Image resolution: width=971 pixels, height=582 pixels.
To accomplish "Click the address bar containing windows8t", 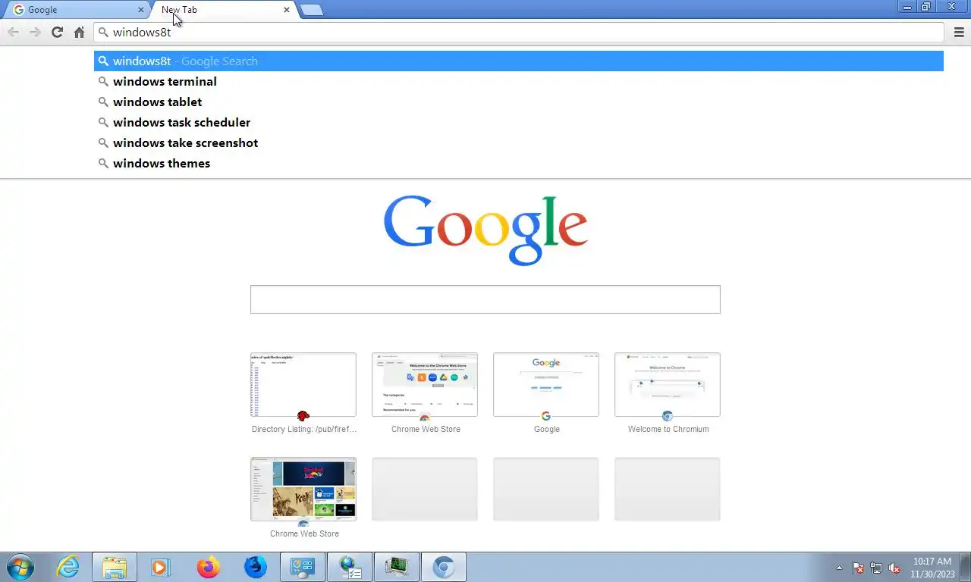I will pos(519,32).
